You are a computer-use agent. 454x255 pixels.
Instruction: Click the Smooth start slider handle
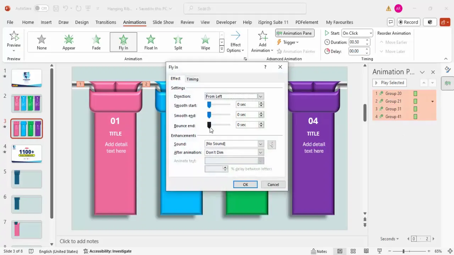point(209,105)
